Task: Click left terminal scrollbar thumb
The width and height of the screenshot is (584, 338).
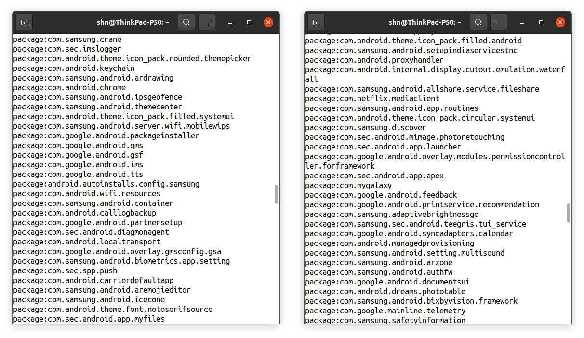Action: tap(277, 194)
